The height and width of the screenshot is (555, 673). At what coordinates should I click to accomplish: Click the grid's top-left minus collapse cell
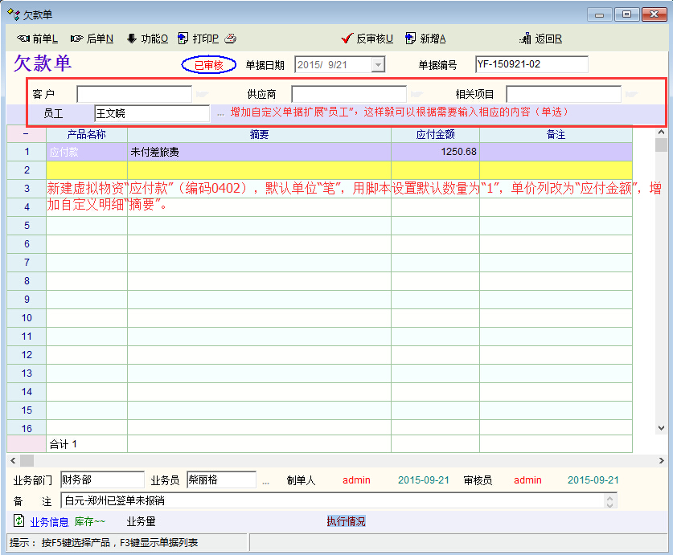[x=26, y=134]
